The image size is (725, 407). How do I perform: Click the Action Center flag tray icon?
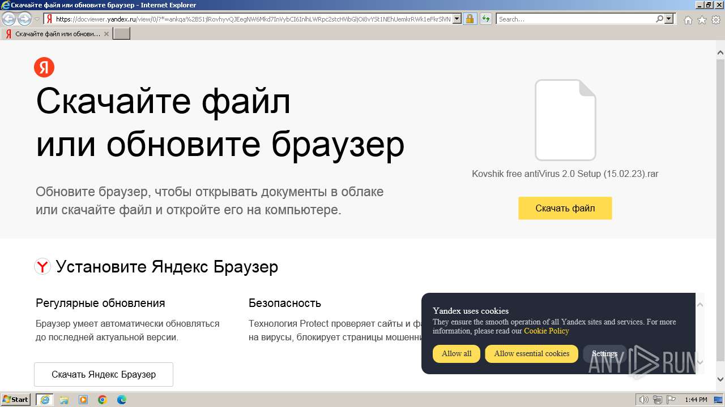pos(672,400)
